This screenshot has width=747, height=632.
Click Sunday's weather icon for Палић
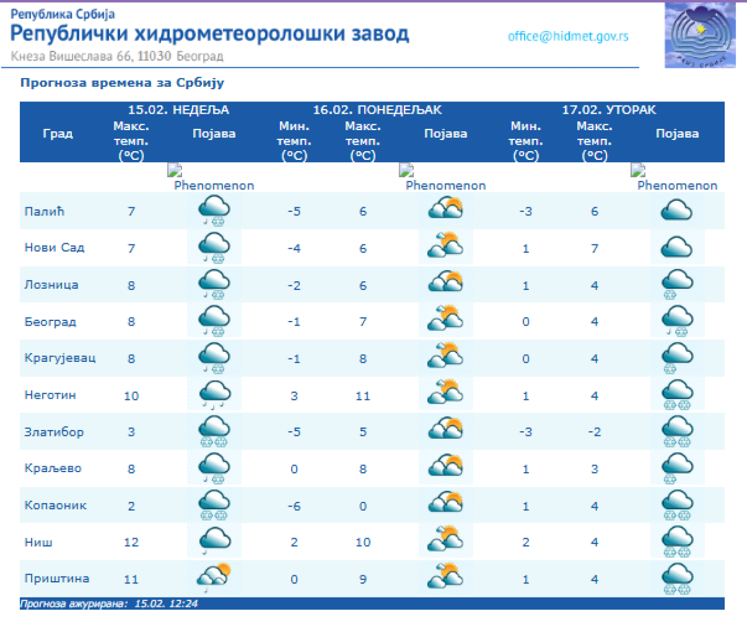click(214, 211)
